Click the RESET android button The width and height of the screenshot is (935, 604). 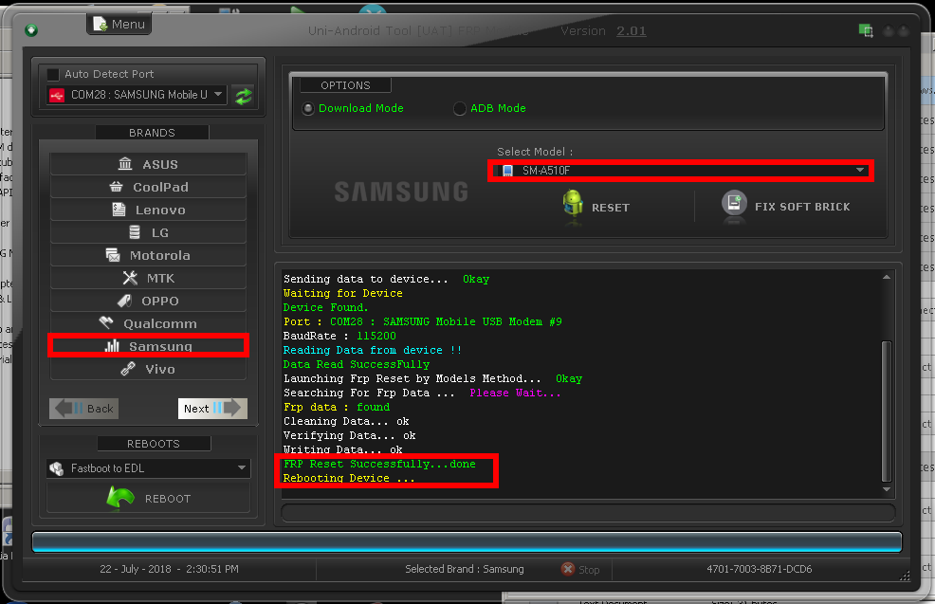(596, 206)
